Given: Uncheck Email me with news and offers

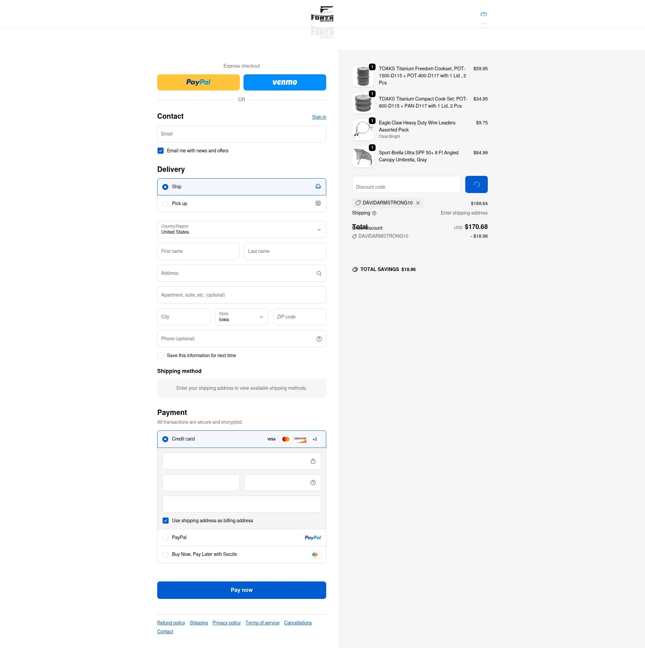Looking at the screenshot, I should coord(161,151).
